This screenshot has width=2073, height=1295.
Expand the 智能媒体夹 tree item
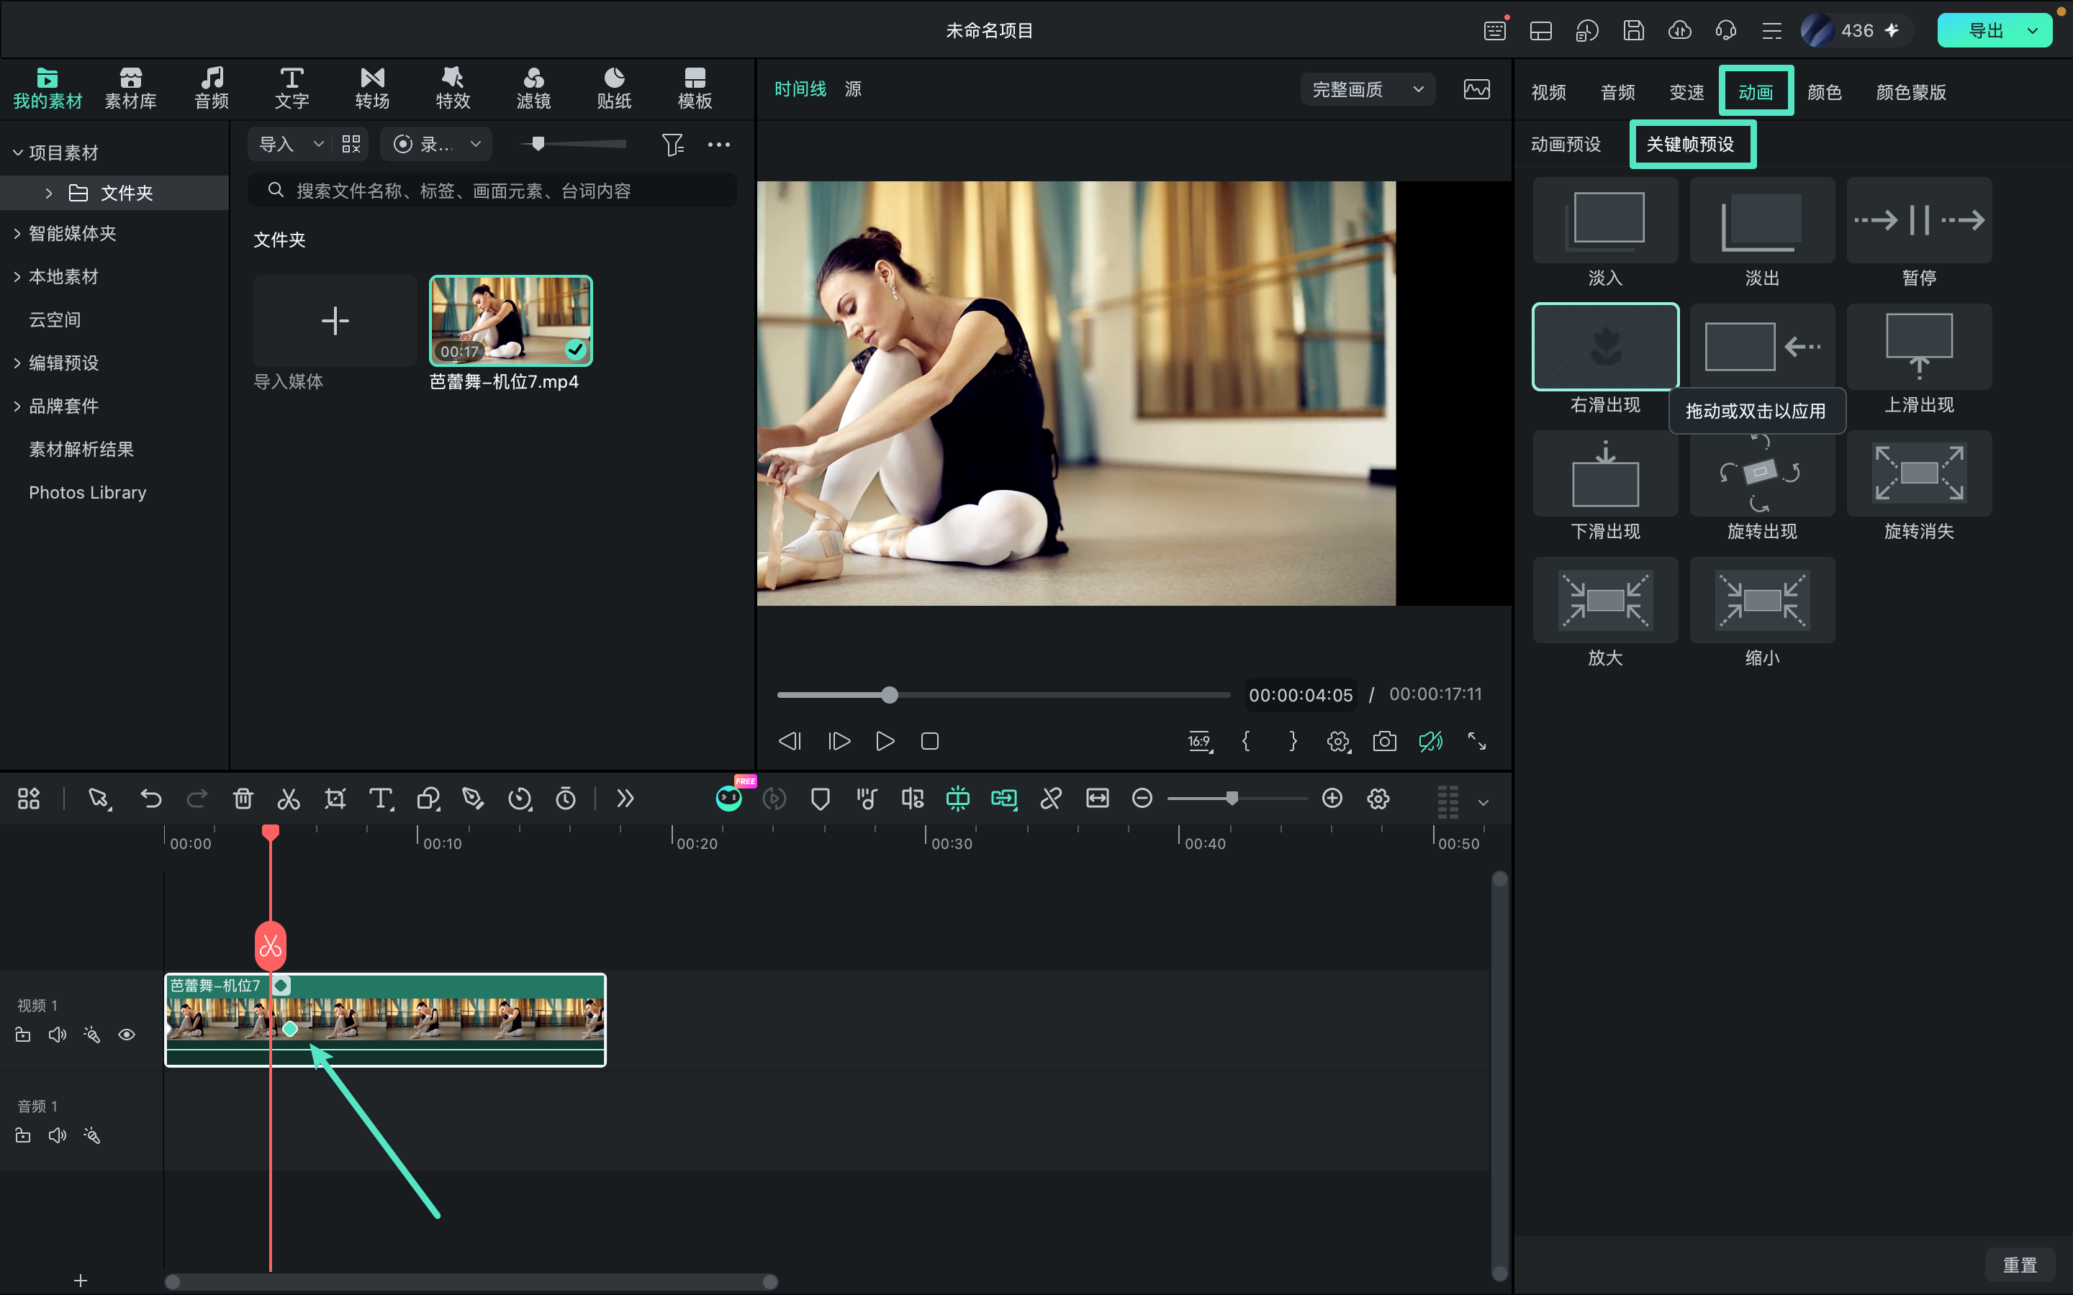point(17,234)
